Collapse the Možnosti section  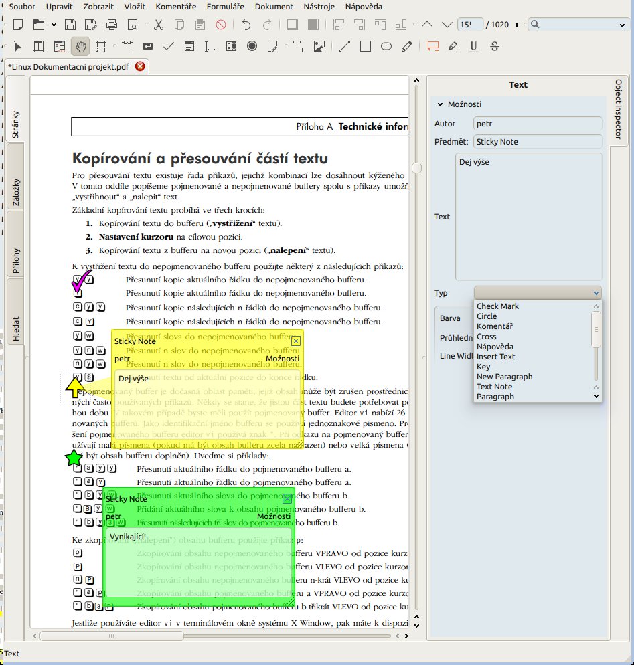click(x=440, y=104)
